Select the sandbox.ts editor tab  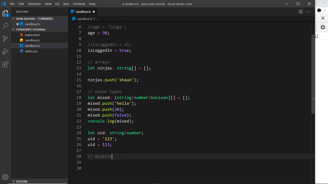pos(83,12)
